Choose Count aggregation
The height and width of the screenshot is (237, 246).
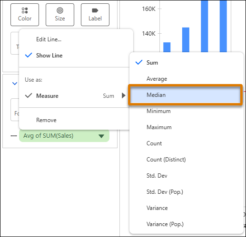click(187, 143)
